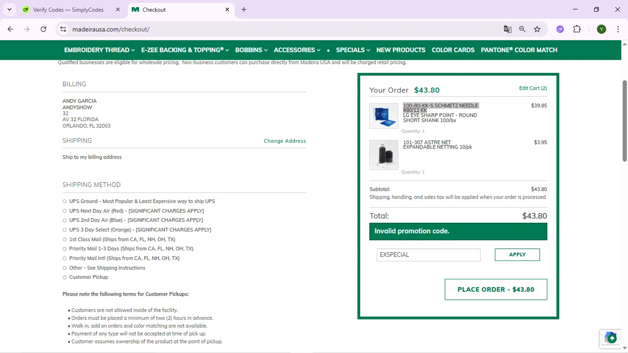This screenshot has width=628, height=353.
Task: Open the zoom magnifier icon
Action: coord(522,29)
